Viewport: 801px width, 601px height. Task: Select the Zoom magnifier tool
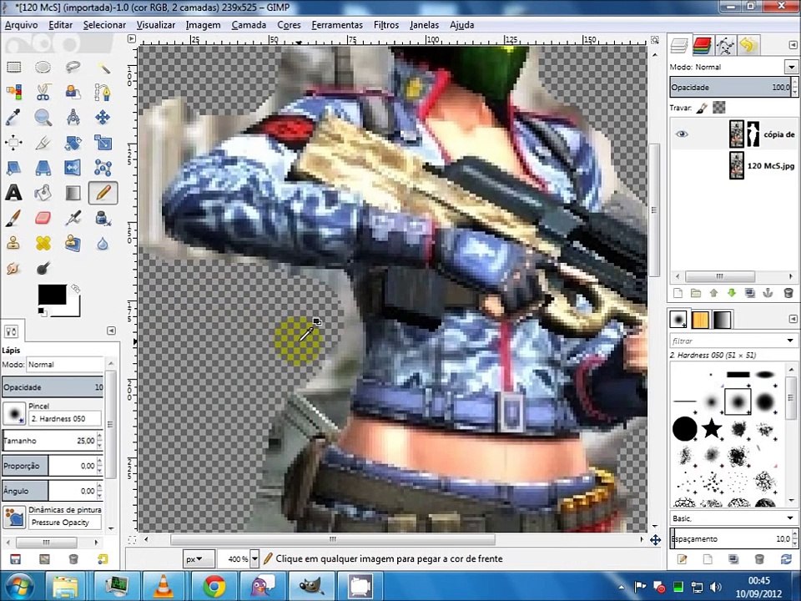pyautogui.click(x=43, y=117)
